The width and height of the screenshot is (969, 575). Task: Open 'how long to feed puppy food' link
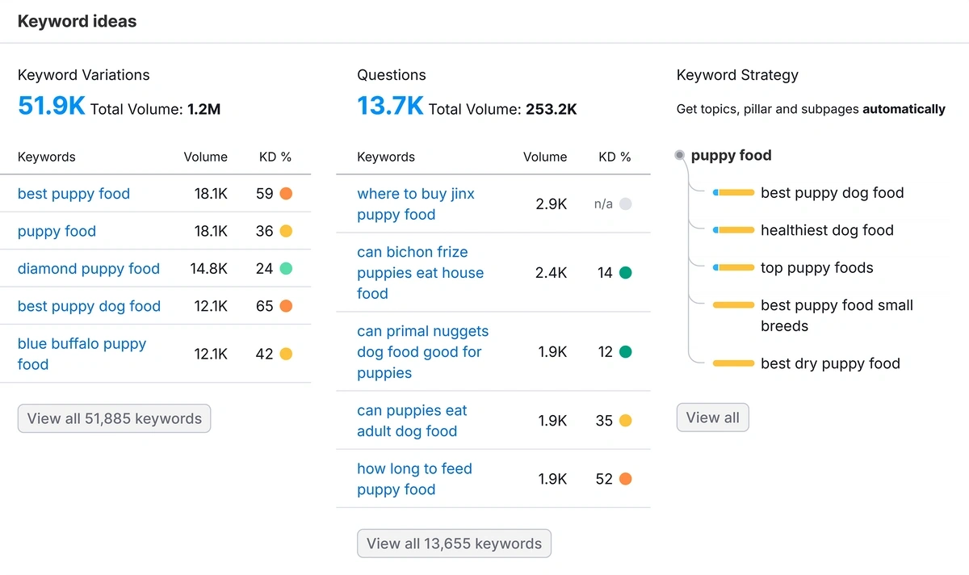point(414,479)
